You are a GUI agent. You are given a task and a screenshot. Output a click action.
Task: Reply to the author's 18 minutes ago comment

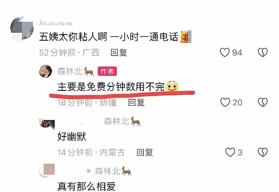pos(136,102)
